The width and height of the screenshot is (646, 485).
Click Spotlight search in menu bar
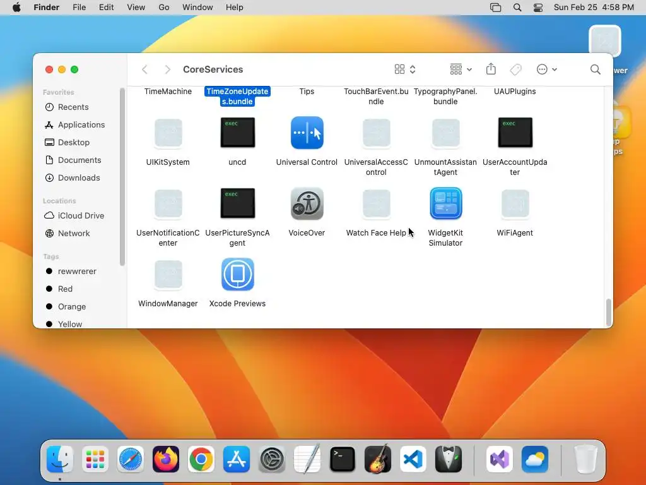pos(517,8)
